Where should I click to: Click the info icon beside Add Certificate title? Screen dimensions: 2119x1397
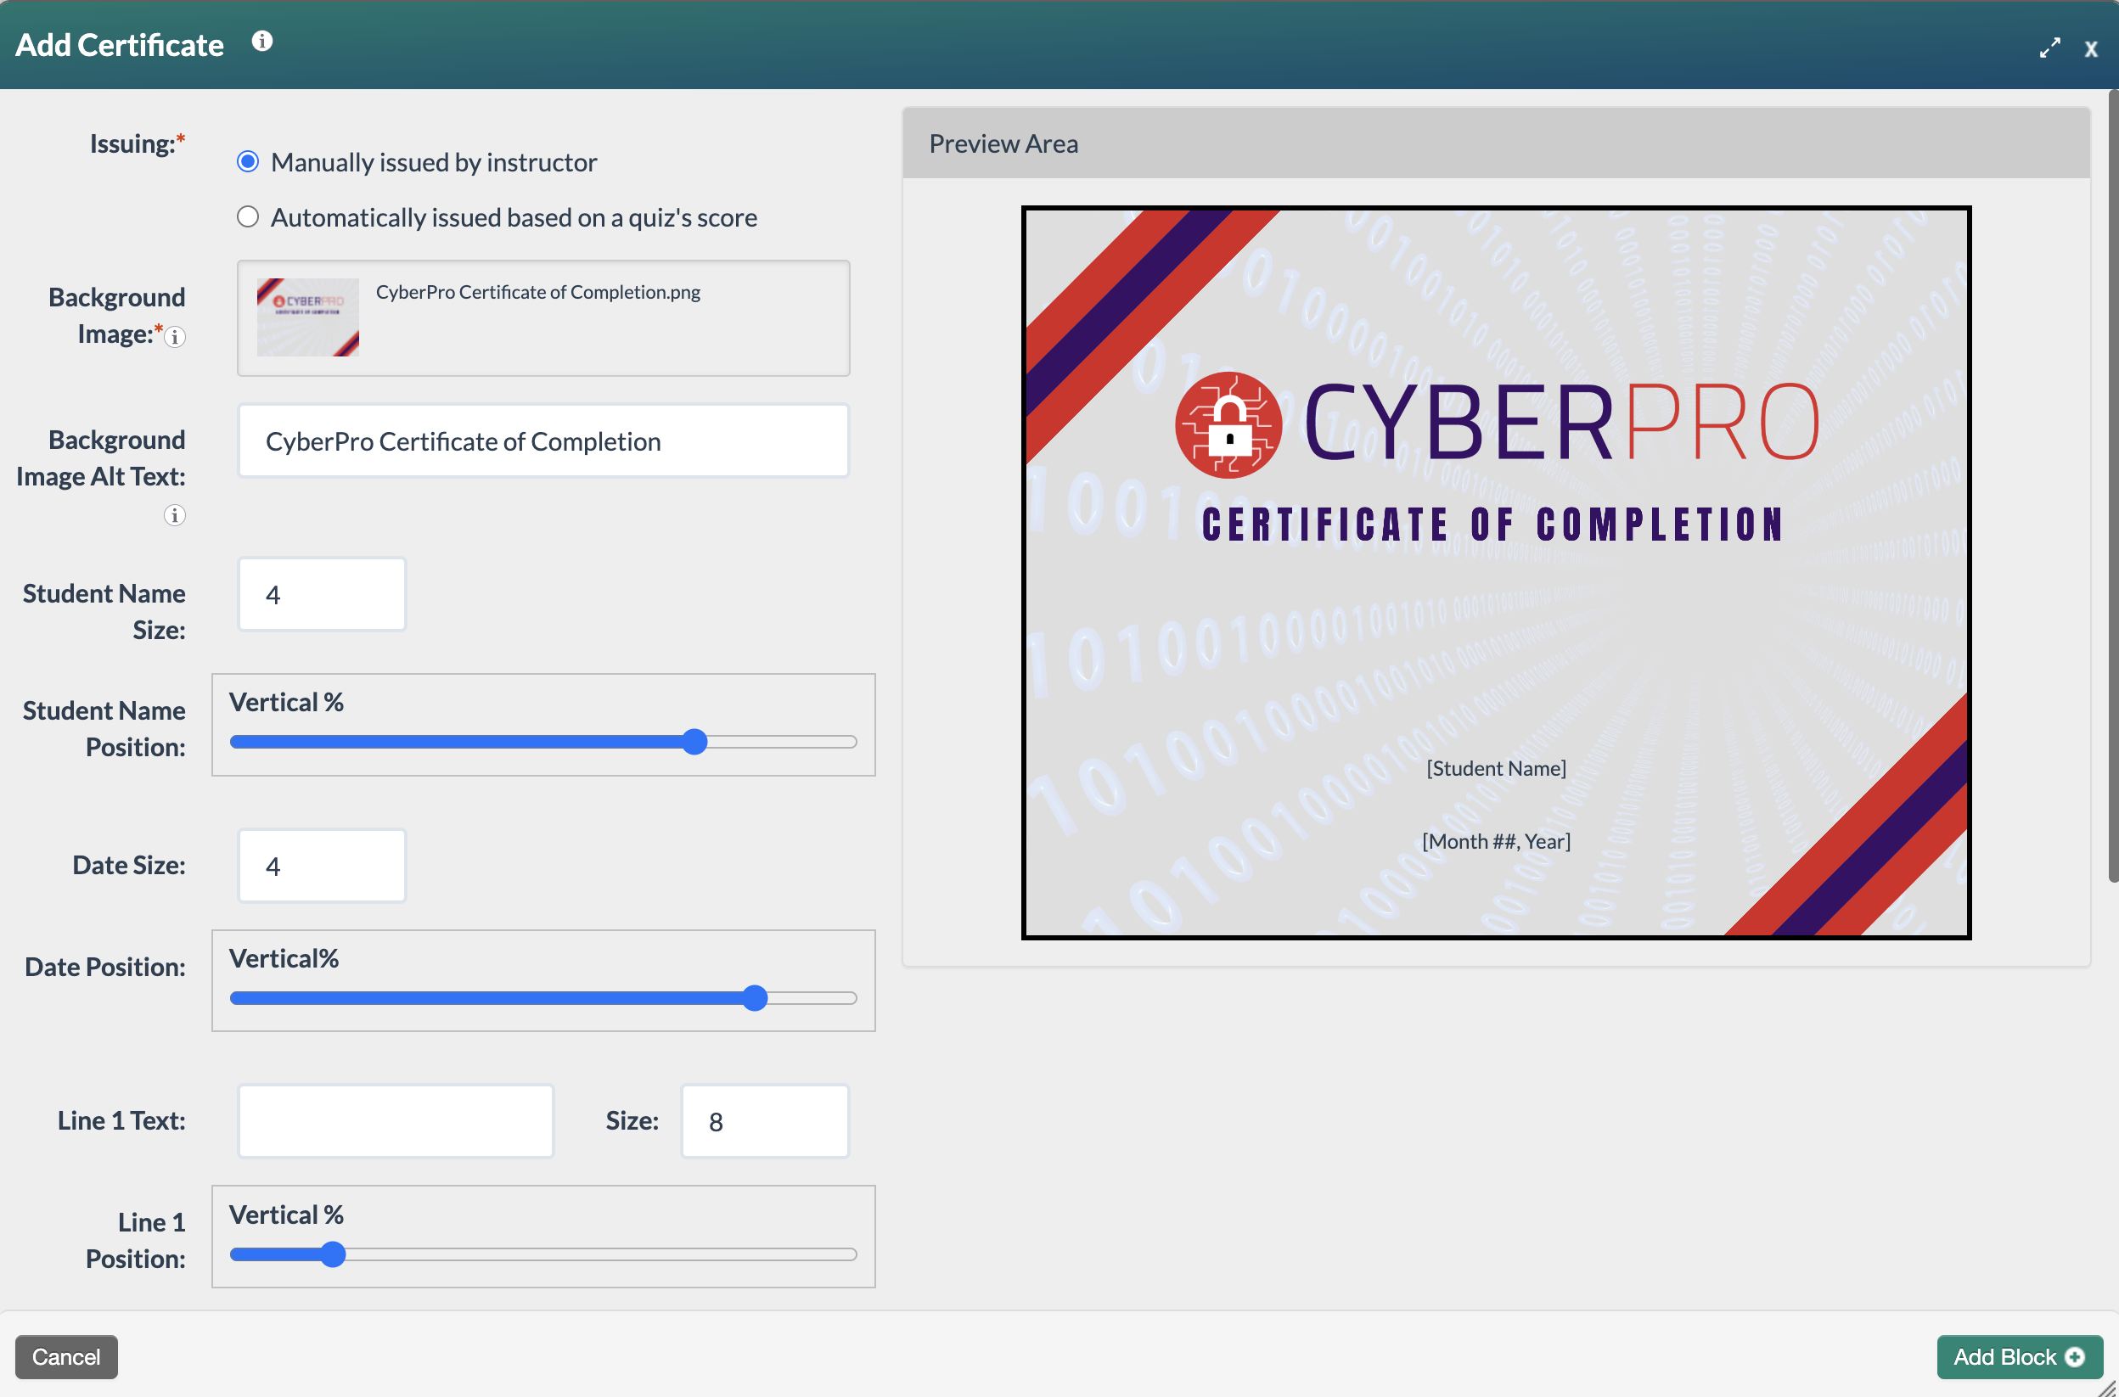click(262, 41)
